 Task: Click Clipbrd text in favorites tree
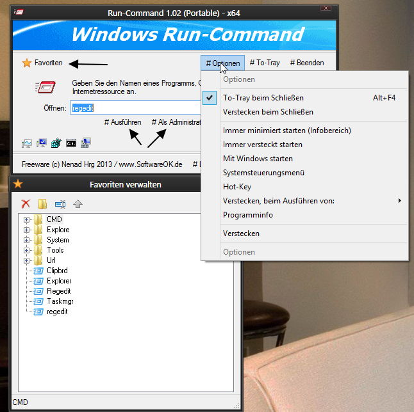57,271
